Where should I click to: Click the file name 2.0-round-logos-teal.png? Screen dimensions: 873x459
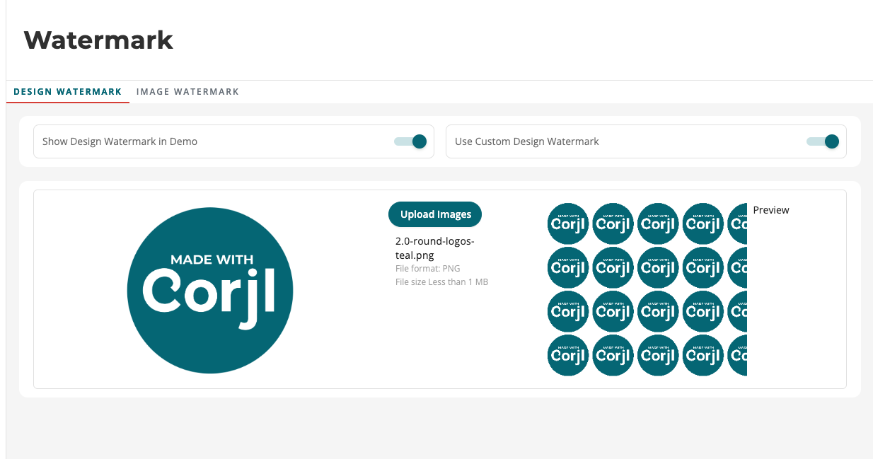pyautogui.click(x=435, y=248)
